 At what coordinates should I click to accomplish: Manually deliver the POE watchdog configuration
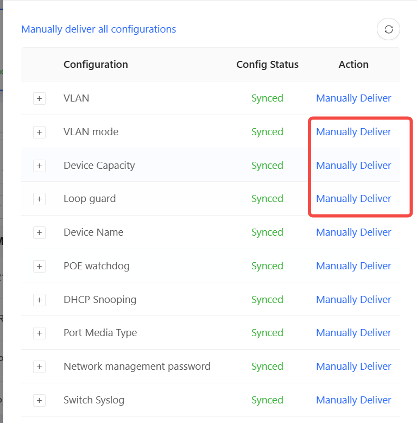click(x=353, y=266)
